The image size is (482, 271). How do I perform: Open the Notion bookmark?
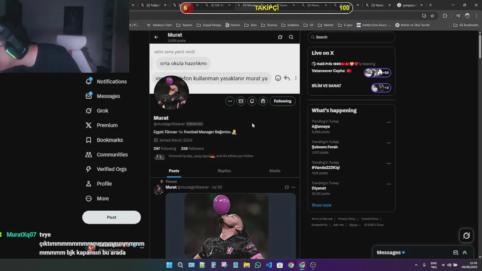pos(232,25)
